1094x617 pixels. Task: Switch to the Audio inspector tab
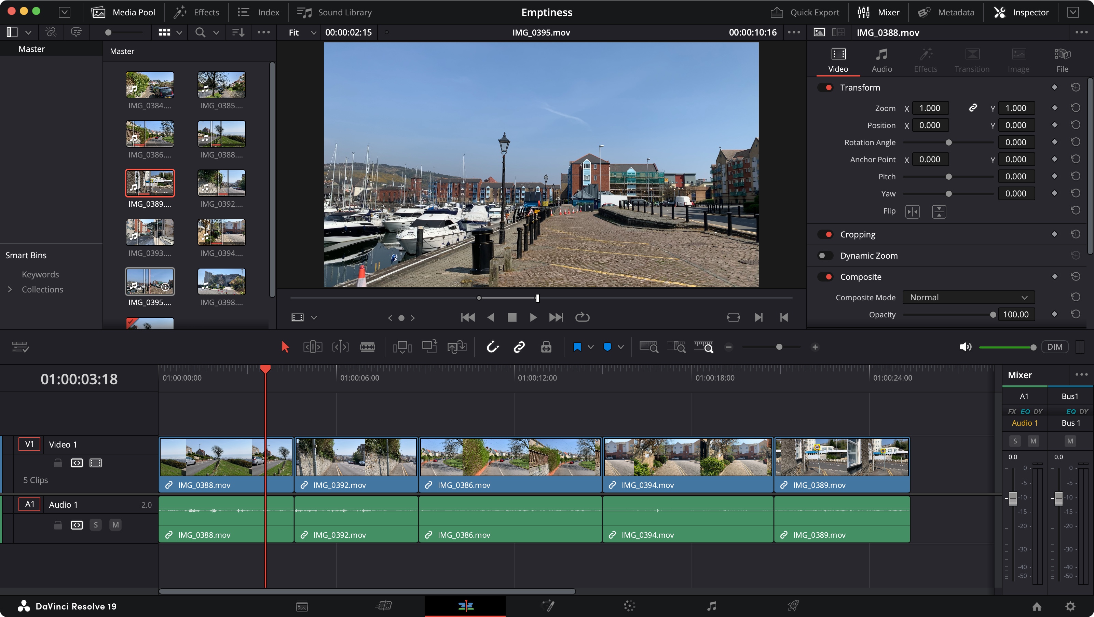[x=881, y=59]
